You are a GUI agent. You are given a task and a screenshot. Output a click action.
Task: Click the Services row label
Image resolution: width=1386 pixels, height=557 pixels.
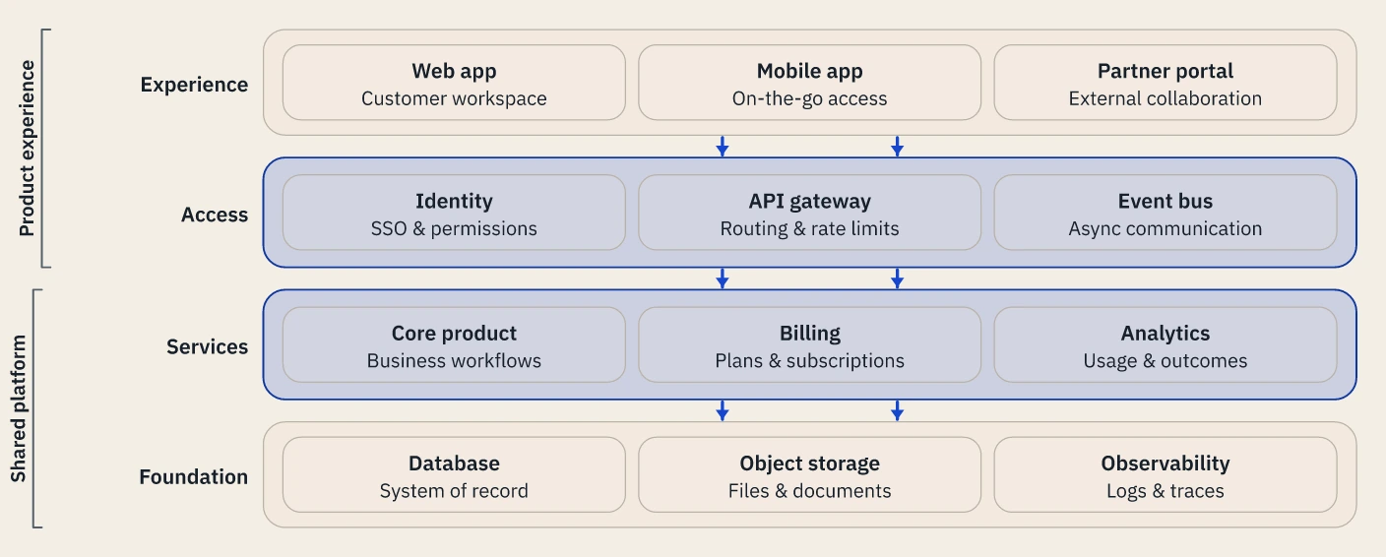click(207, 346)
